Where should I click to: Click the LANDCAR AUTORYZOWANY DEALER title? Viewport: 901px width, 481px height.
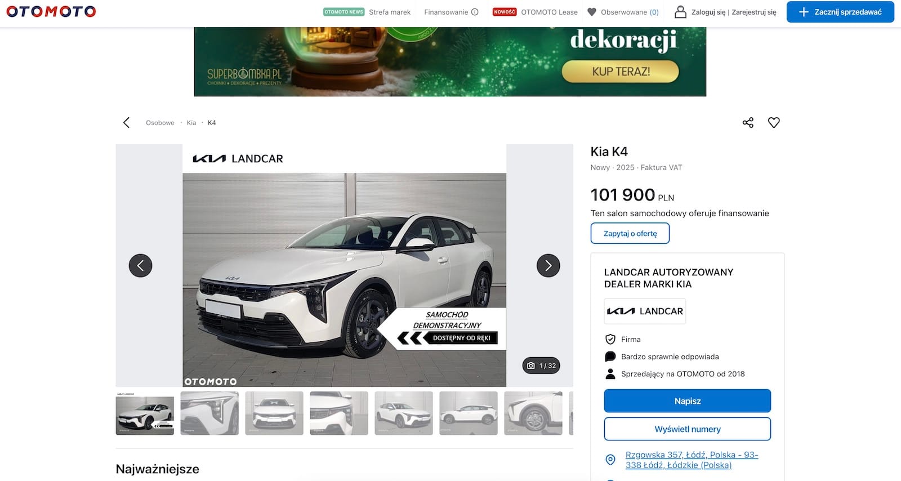pos(669,278)
